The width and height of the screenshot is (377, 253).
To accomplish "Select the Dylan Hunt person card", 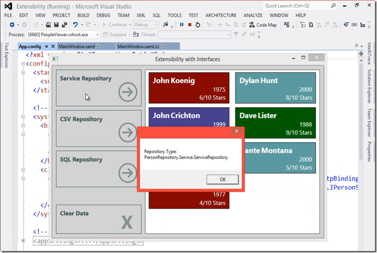I will click(275, 88).
